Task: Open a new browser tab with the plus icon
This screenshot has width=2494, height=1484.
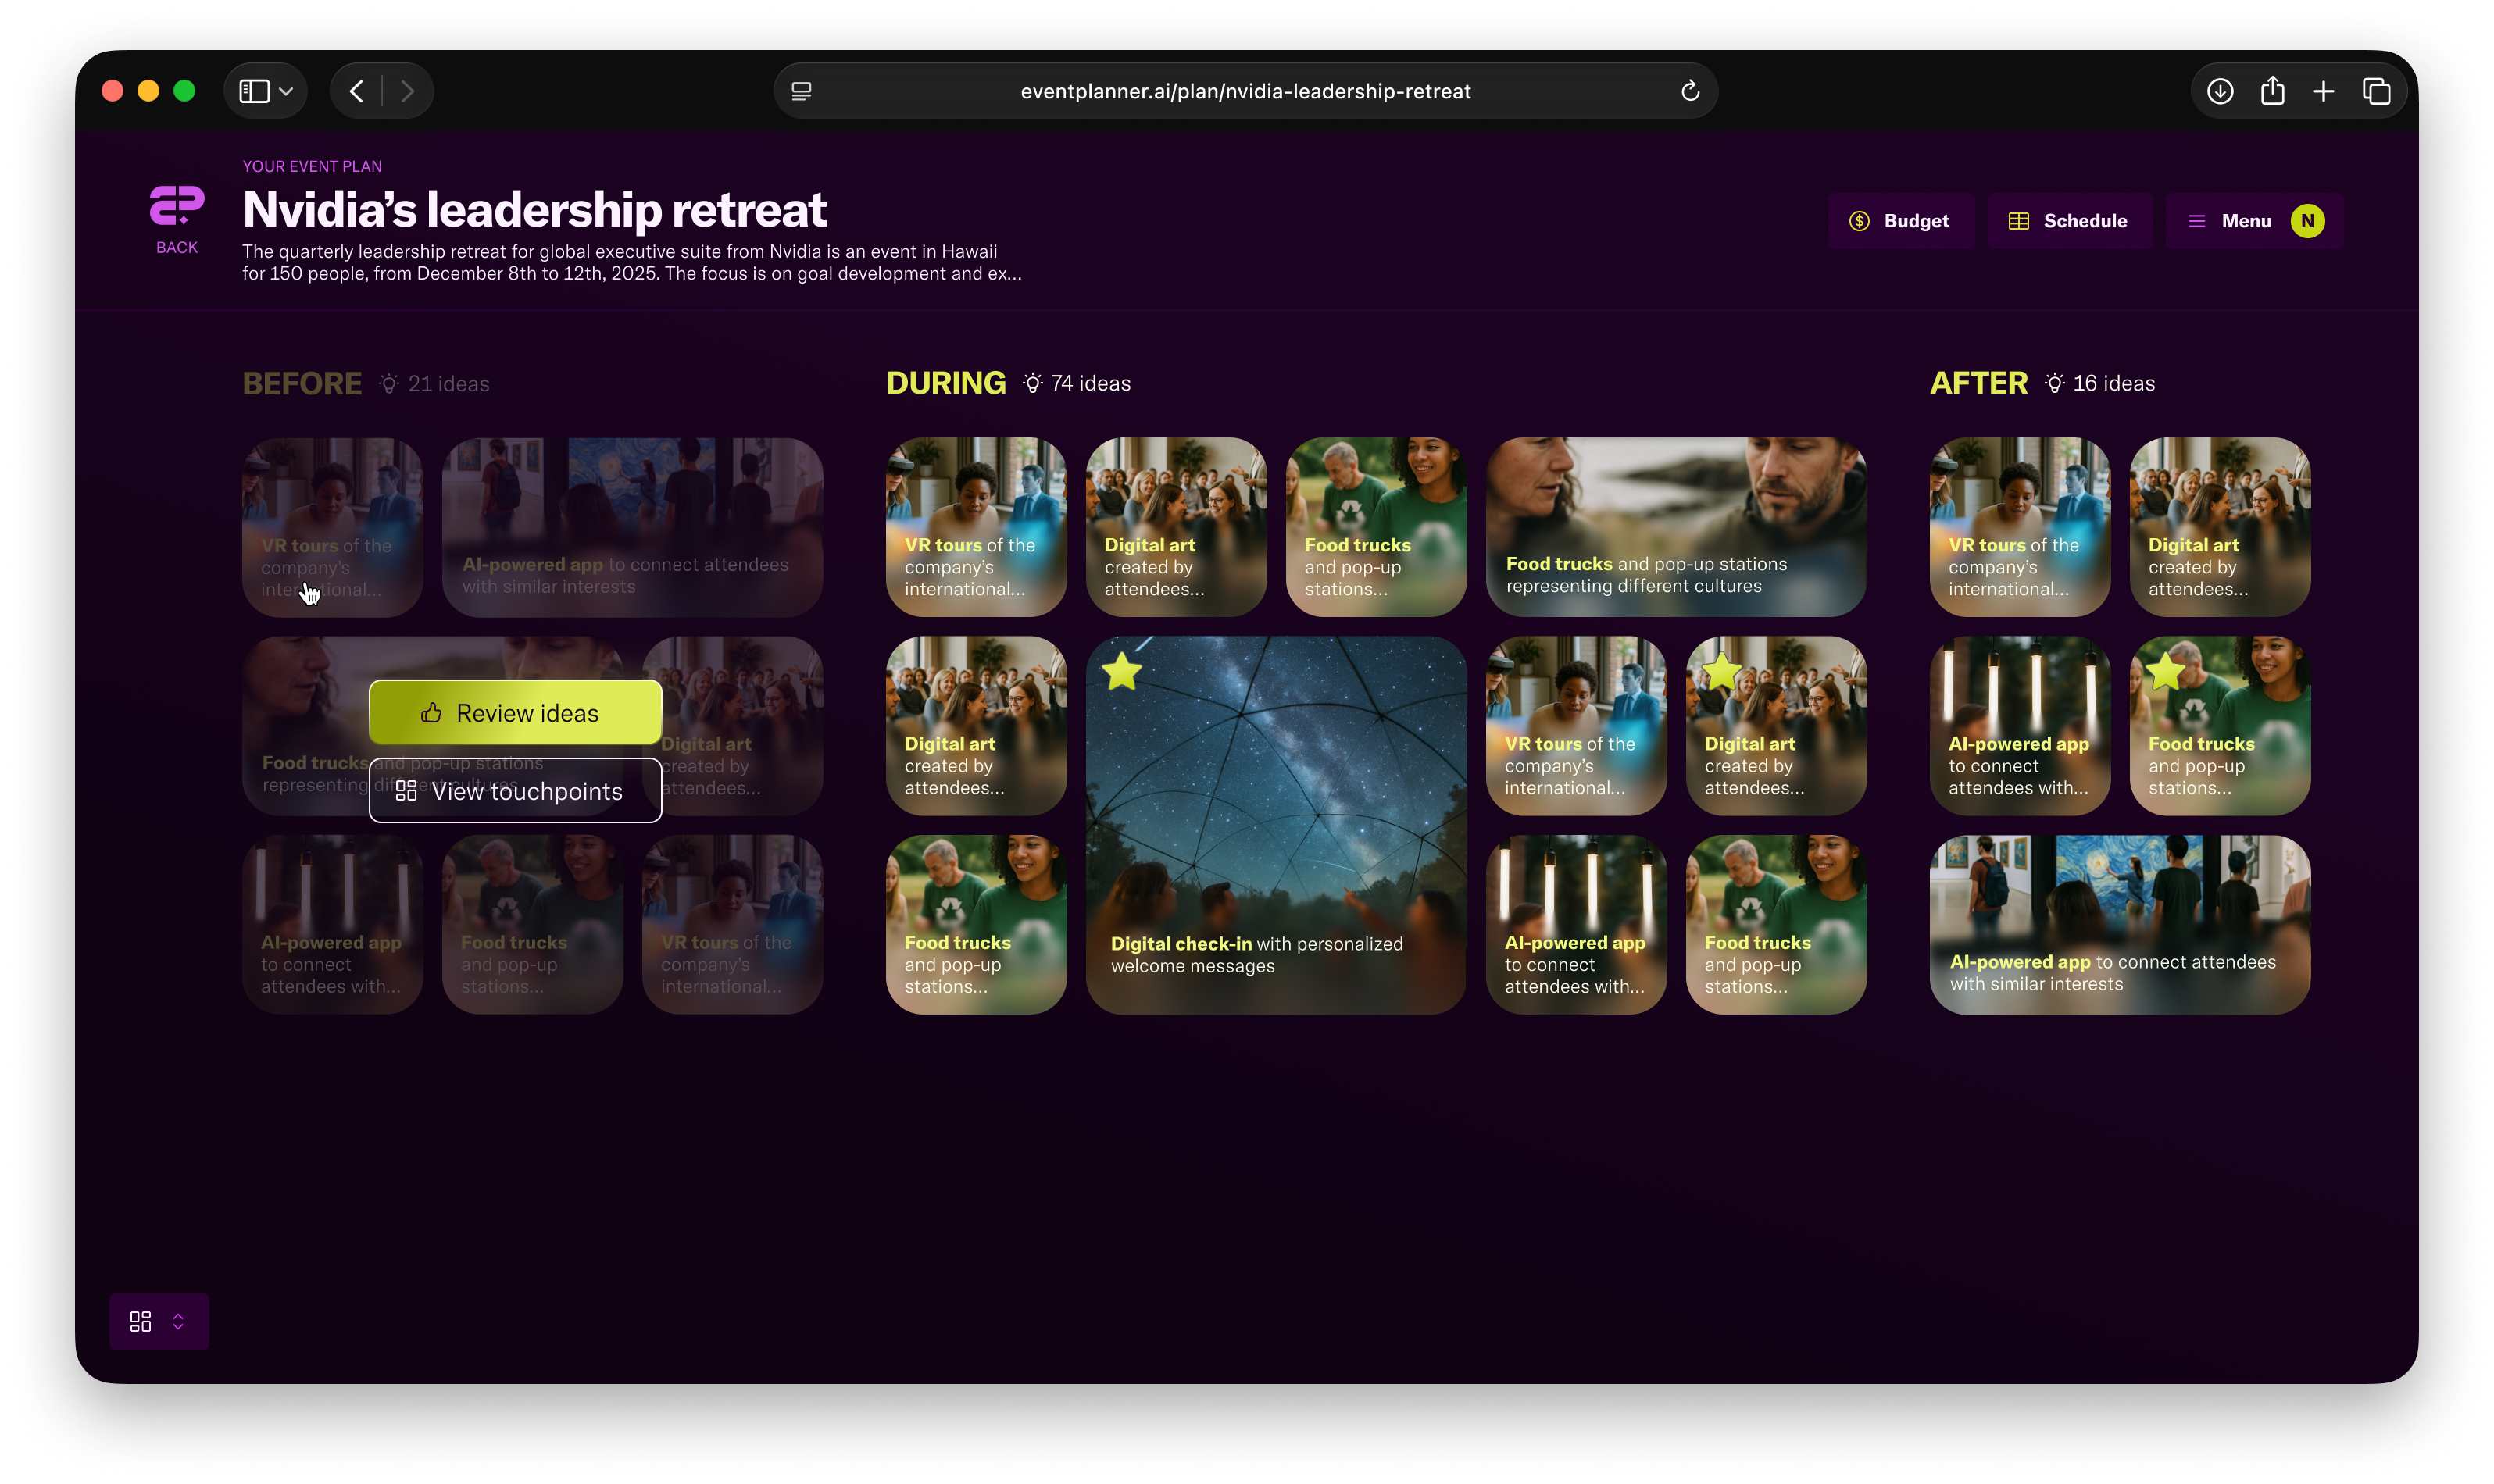Action: (2323, 91)
